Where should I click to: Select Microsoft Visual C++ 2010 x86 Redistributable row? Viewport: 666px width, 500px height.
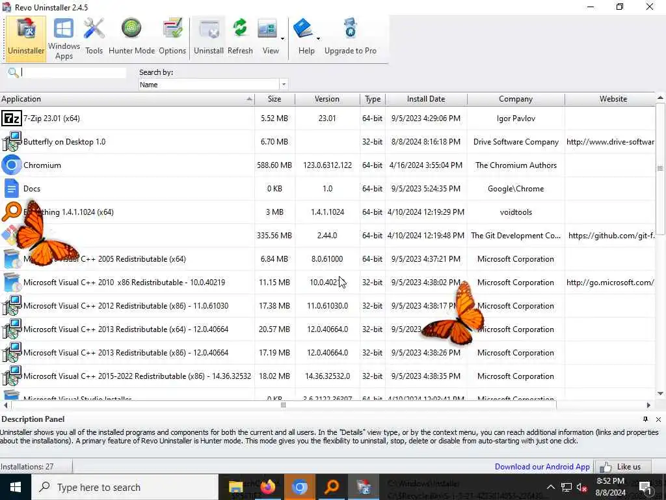(327, 283)
